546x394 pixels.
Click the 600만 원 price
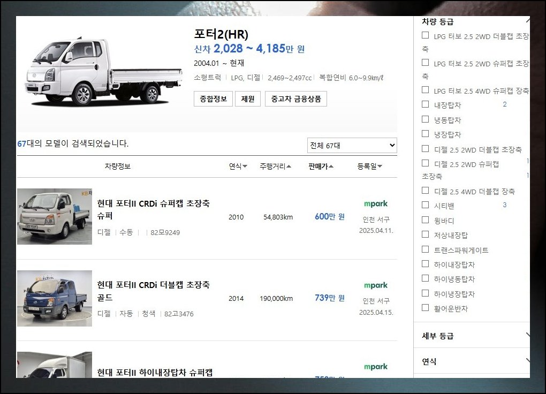pyautogui.click(x=329, y=217)
